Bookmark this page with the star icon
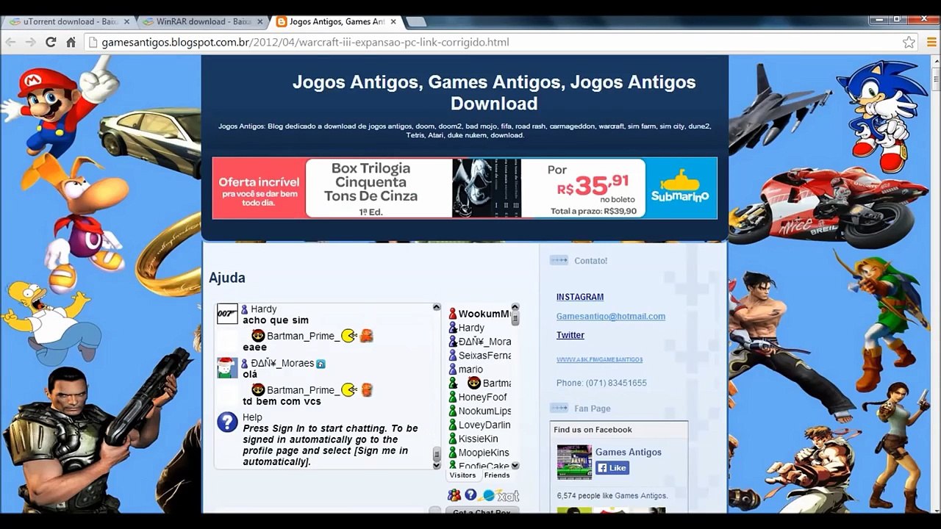The width and height of the screenshot is (941, 529). 909,42
